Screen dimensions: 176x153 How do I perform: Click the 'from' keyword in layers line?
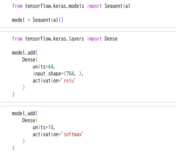click(17, 39)
